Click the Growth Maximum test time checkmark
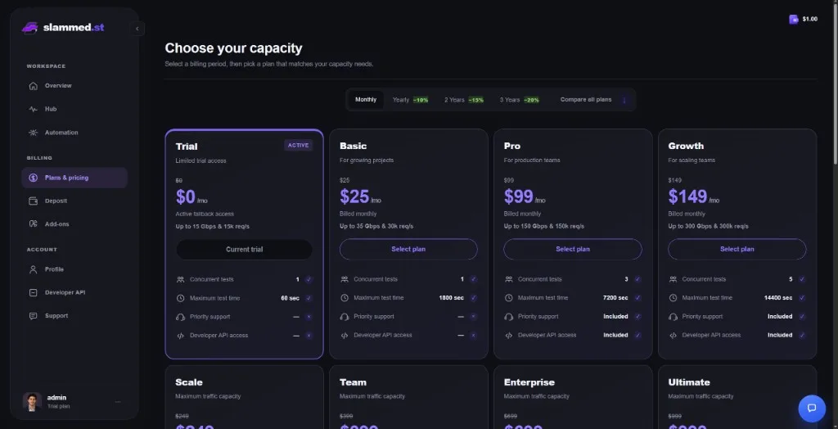Screen dimensions: 838x429 [802, 298]
